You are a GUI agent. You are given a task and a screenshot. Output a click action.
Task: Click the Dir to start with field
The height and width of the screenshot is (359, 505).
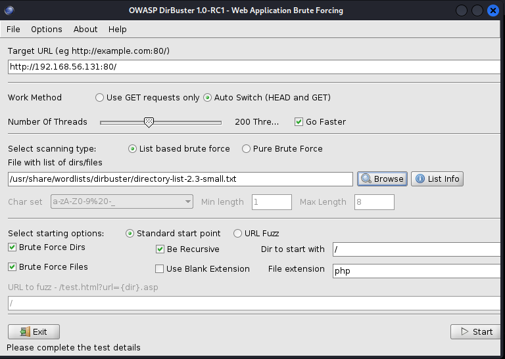pyautogui.click(x=416, y=249)
